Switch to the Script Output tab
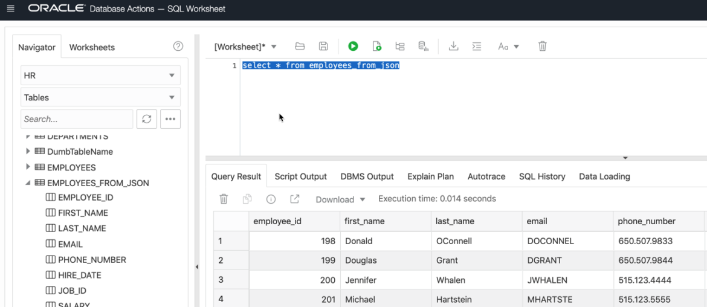This screenshot has width=707, height=307. click(x=300, y=176)
